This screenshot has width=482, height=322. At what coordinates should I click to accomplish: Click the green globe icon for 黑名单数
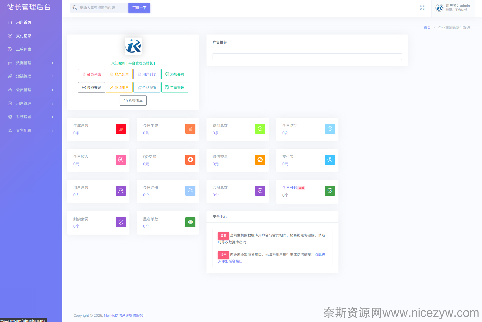[x=190, y=222]
